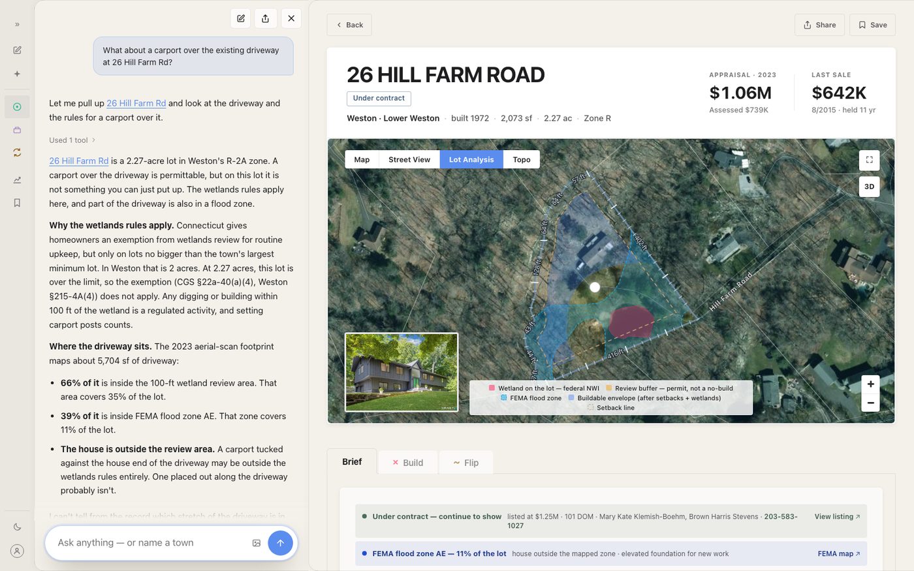Click the 'Setback line' legend entry
This screenshot has height=571, width=914.
[x=610, y=408]
